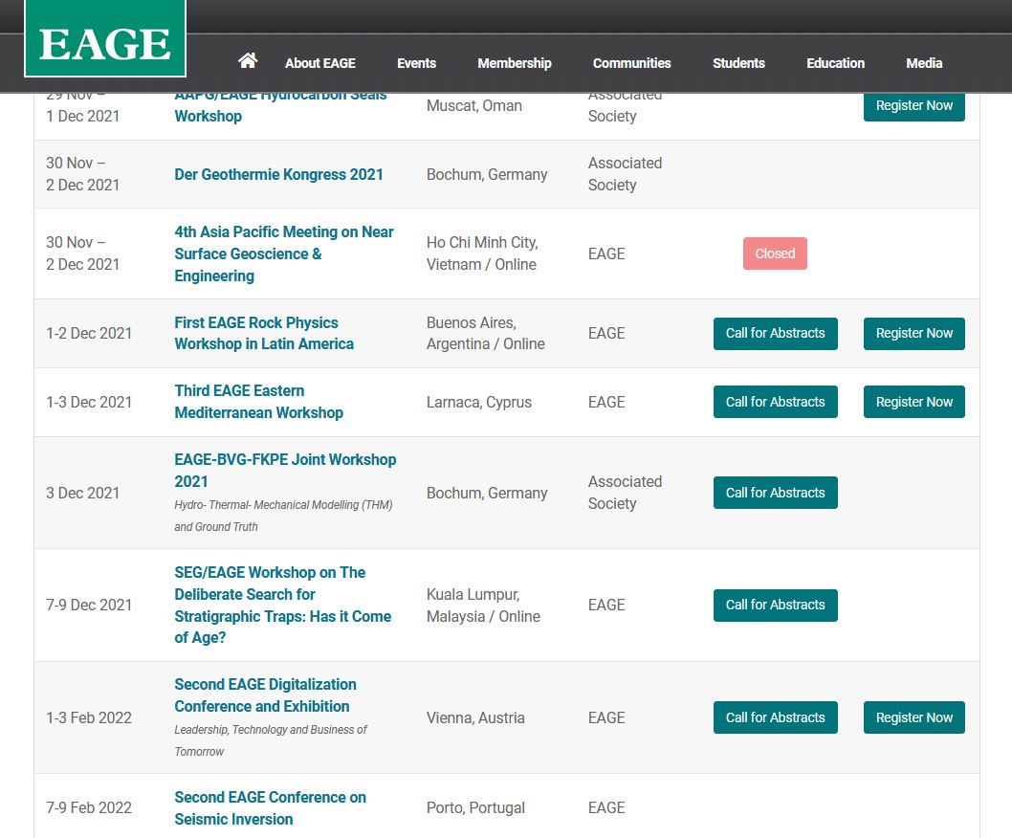
Task: Register Now for Digitalization Conference in Vienna
Action: (913, 717)
